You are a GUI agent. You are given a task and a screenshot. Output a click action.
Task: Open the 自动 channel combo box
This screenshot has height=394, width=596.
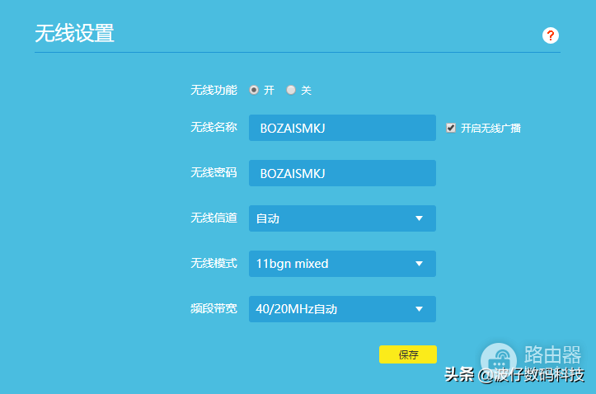(x=342, y=218)
